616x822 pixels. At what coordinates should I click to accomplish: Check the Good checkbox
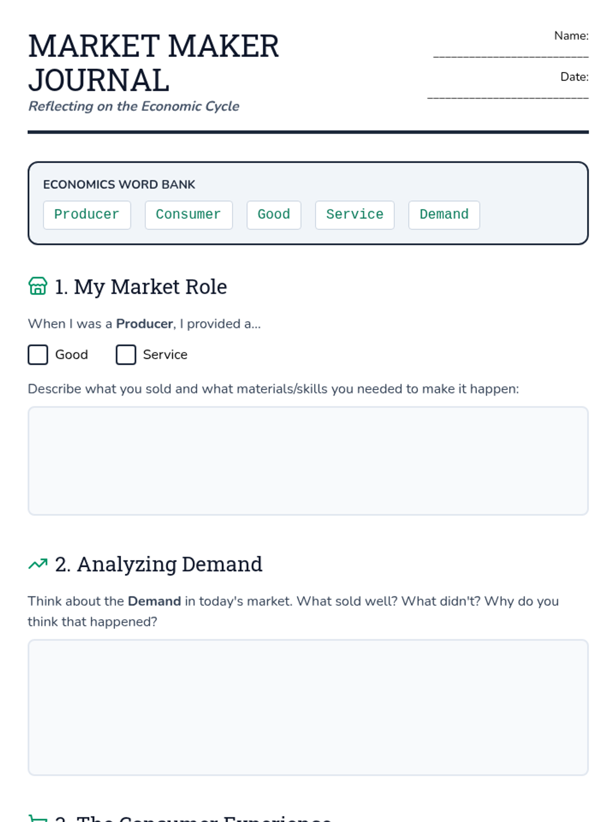coord(38,355)
